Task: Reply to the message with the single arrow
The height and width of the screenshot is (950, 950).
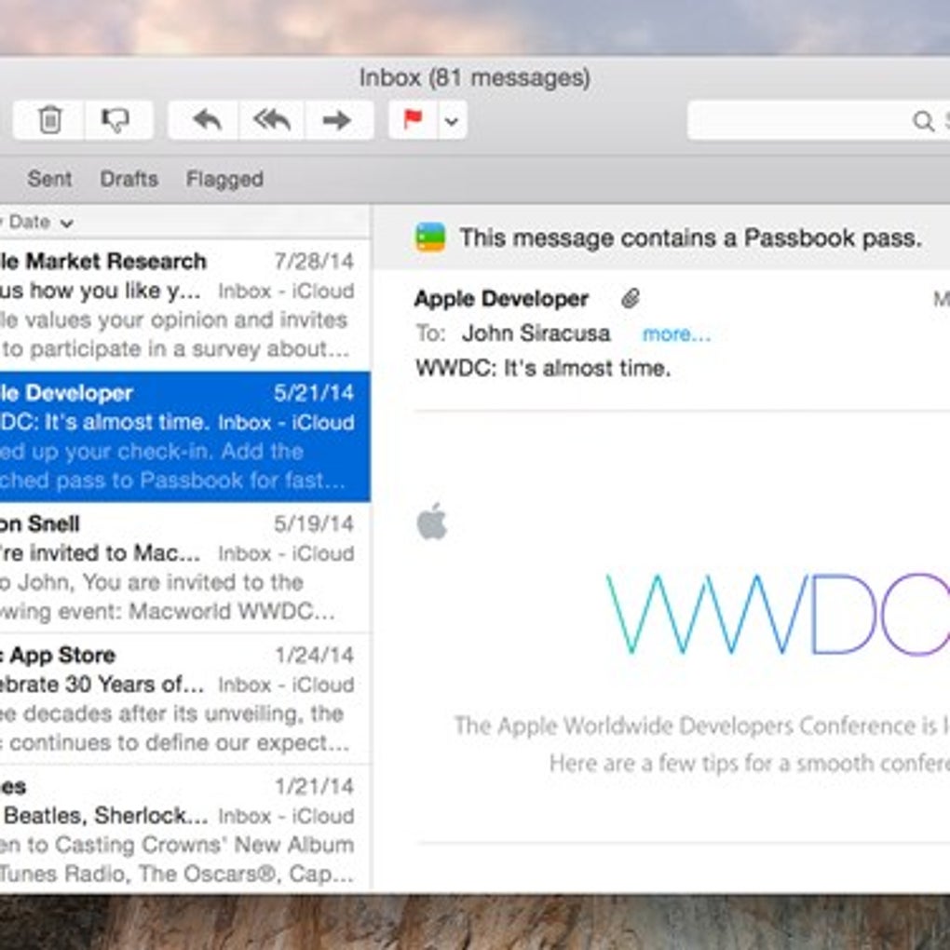Action: tap(205, 120)
